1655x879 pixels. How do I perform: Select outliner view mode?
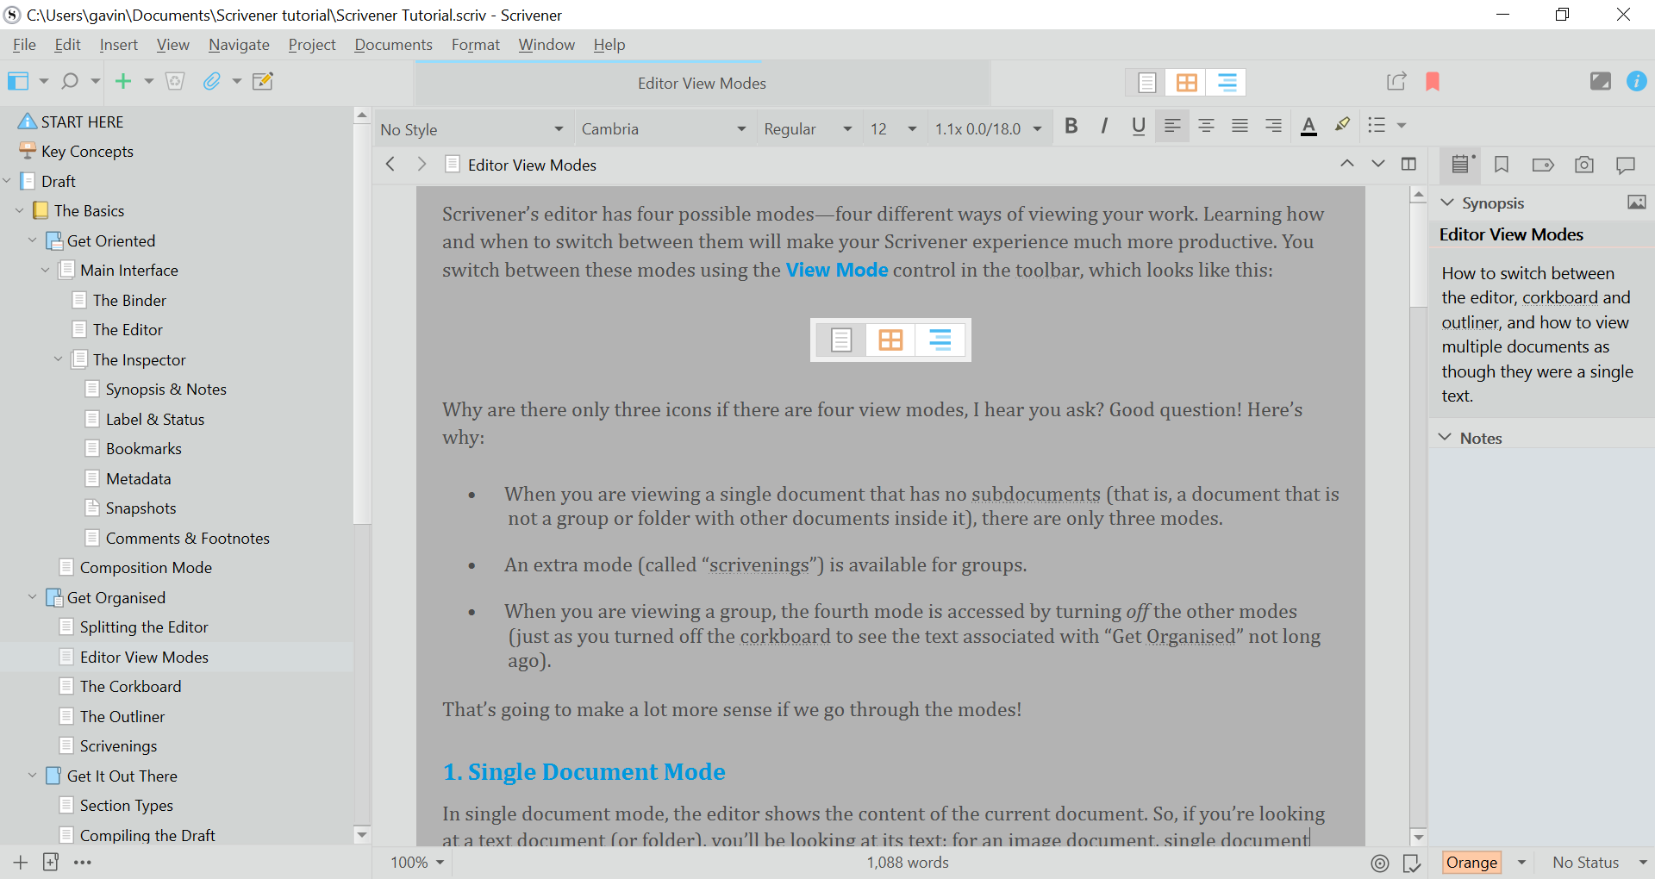coord(1227,82)
